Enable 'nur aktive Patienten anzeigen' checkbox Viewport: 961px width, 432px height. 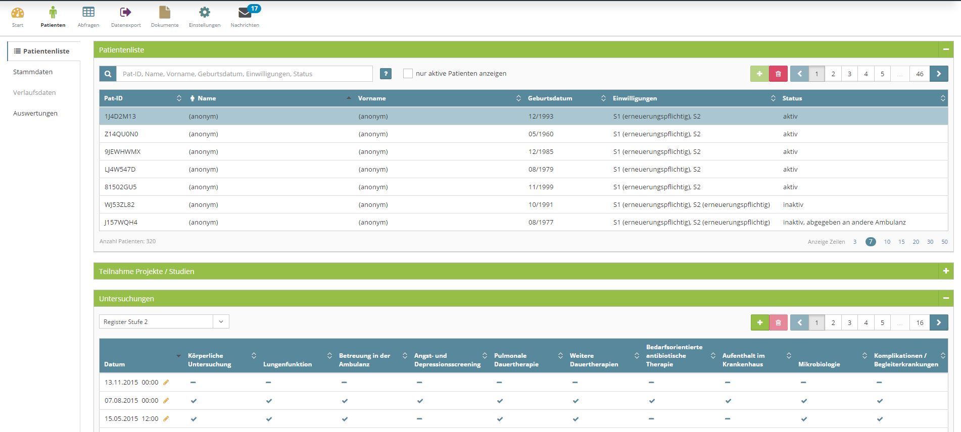pos(408,74)
